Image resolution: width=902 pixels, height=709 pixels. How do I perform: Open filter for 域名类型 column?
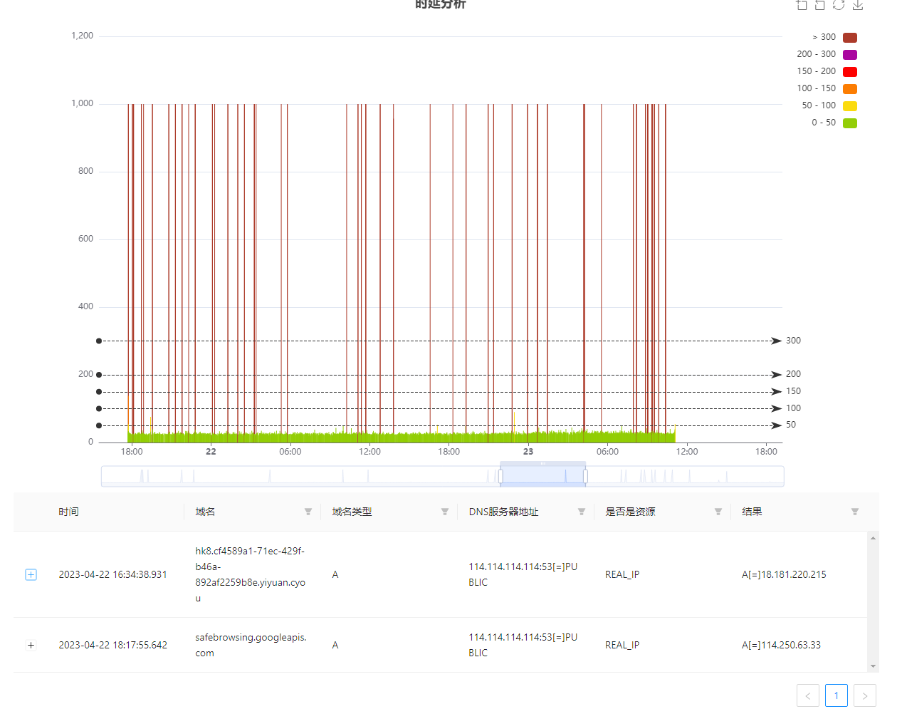[445, 512]
